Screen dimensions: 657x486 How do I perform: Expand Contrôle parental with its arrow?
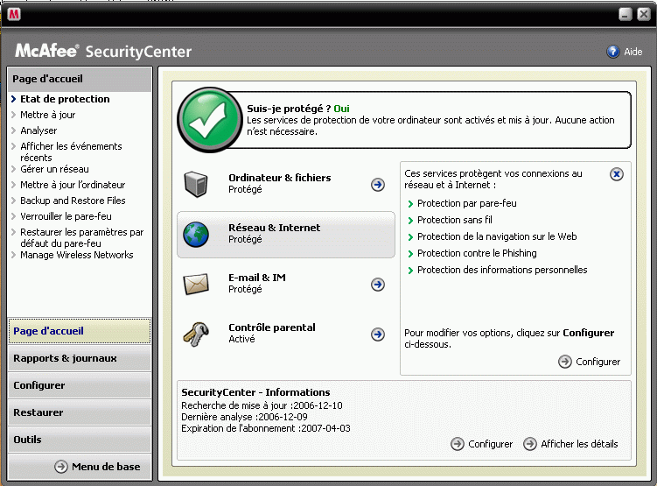378,335
